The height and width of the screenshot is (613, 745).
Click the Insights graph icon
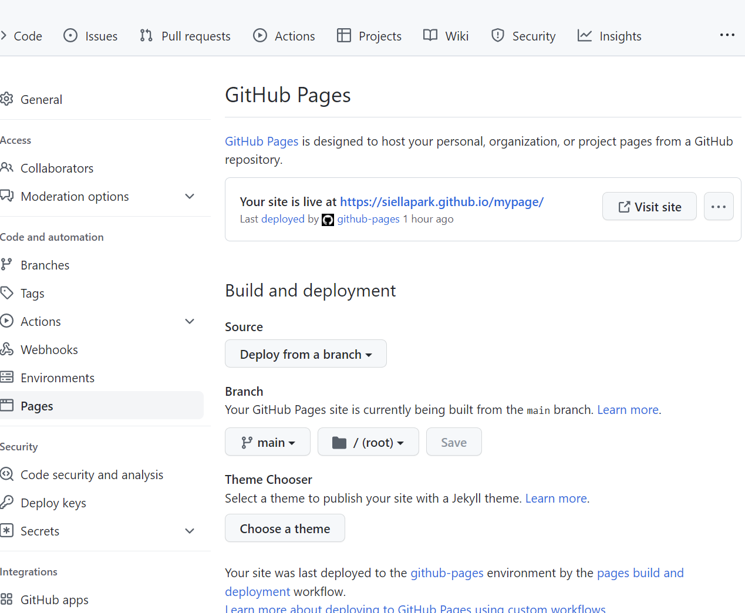pos(585,35)
